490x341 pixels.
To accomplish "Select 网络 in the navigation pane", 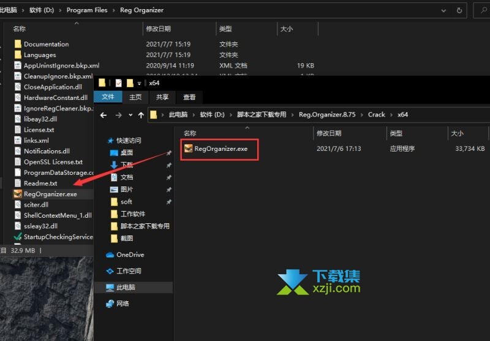I will point(123,304).
